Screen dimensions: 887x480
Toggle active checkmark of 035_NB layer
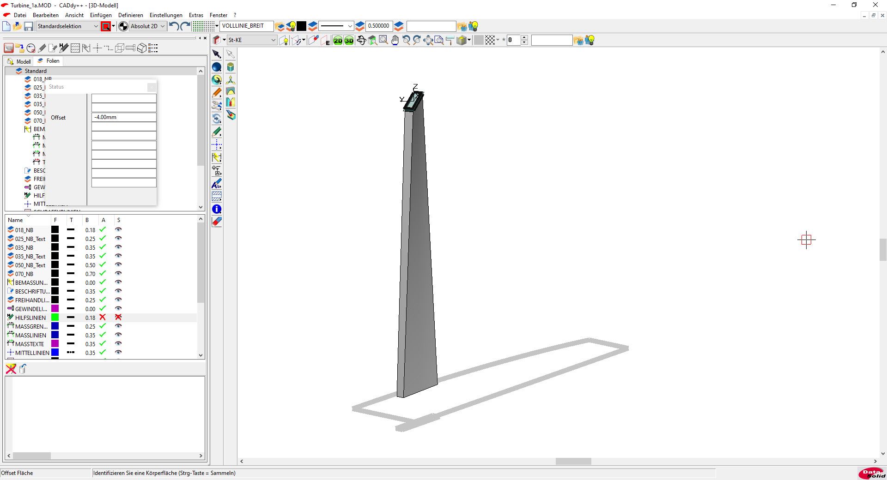tap(103, 247)
